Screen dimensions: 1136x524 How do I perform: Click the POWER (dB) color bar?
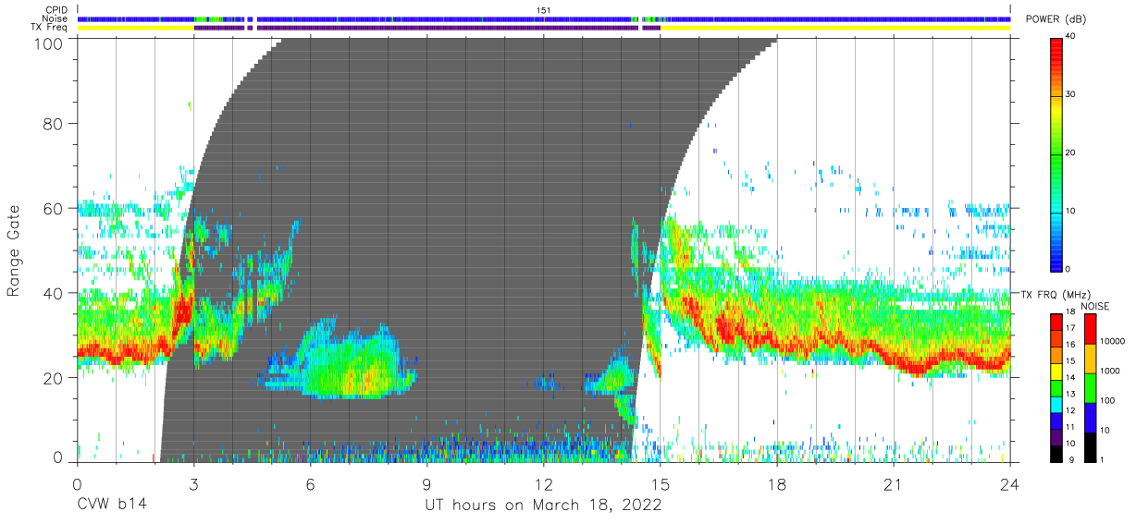1056,153
